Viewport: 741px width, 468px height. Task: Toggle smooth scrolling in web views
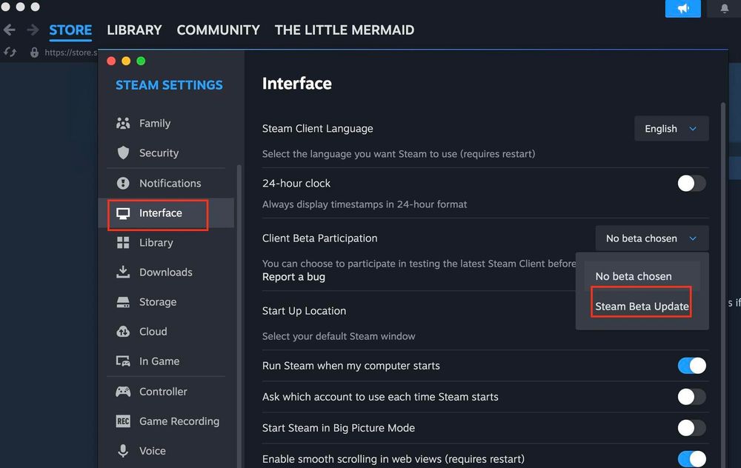691,458
